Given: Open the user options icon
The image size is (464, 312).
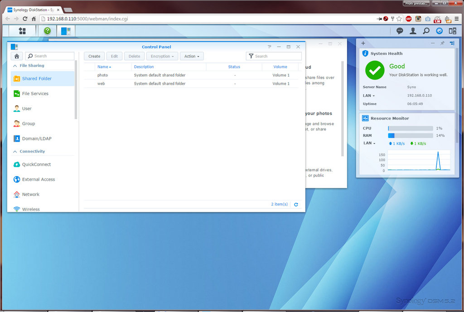Looking at the screenshot, I should coord(413,31).
